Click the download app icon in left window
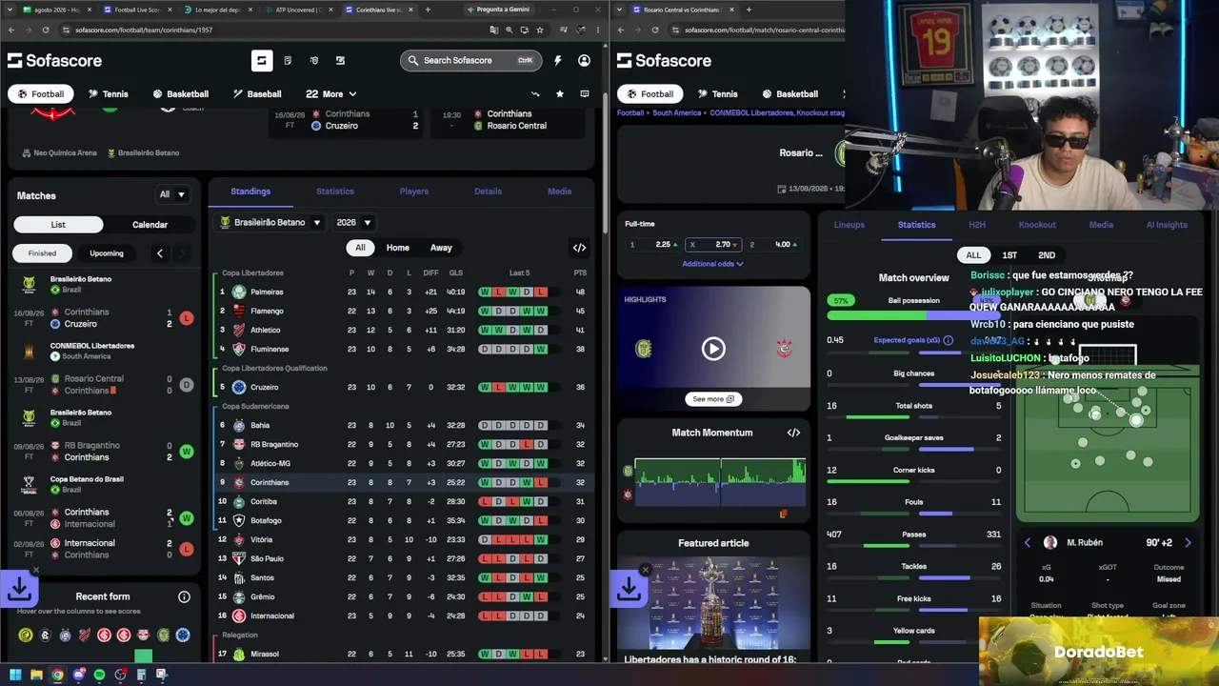 click(19, 590)
